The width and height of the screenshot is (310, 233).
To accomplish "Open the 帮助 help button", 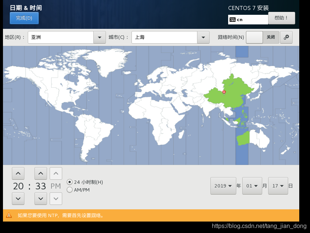I will point(281,18).
